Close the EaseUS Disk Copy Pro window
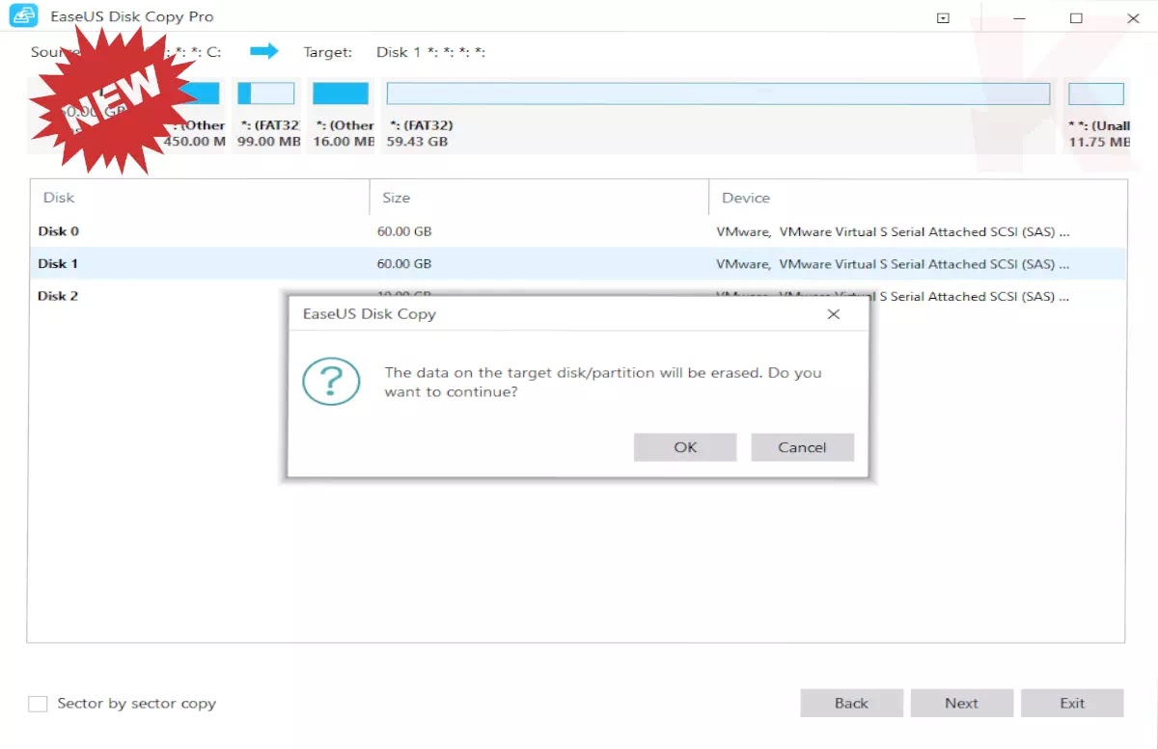Screen dimensions: 1158x749 coord(1133,18)
